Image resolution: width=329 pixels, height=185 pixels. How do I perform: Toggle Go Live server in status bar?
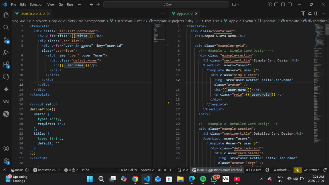[x=254, y=170]
